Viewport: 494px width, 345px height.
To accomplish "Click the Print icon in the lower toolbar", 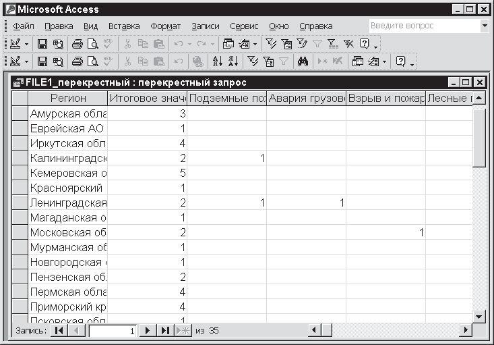I will coord(77,61).
